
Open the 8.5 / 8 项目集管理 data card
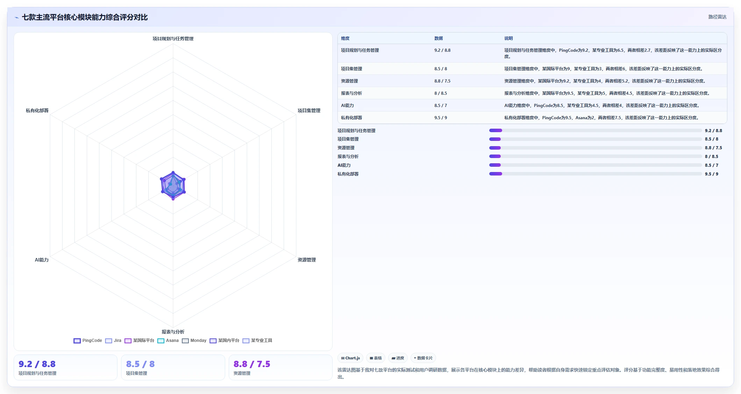point(173,367)
